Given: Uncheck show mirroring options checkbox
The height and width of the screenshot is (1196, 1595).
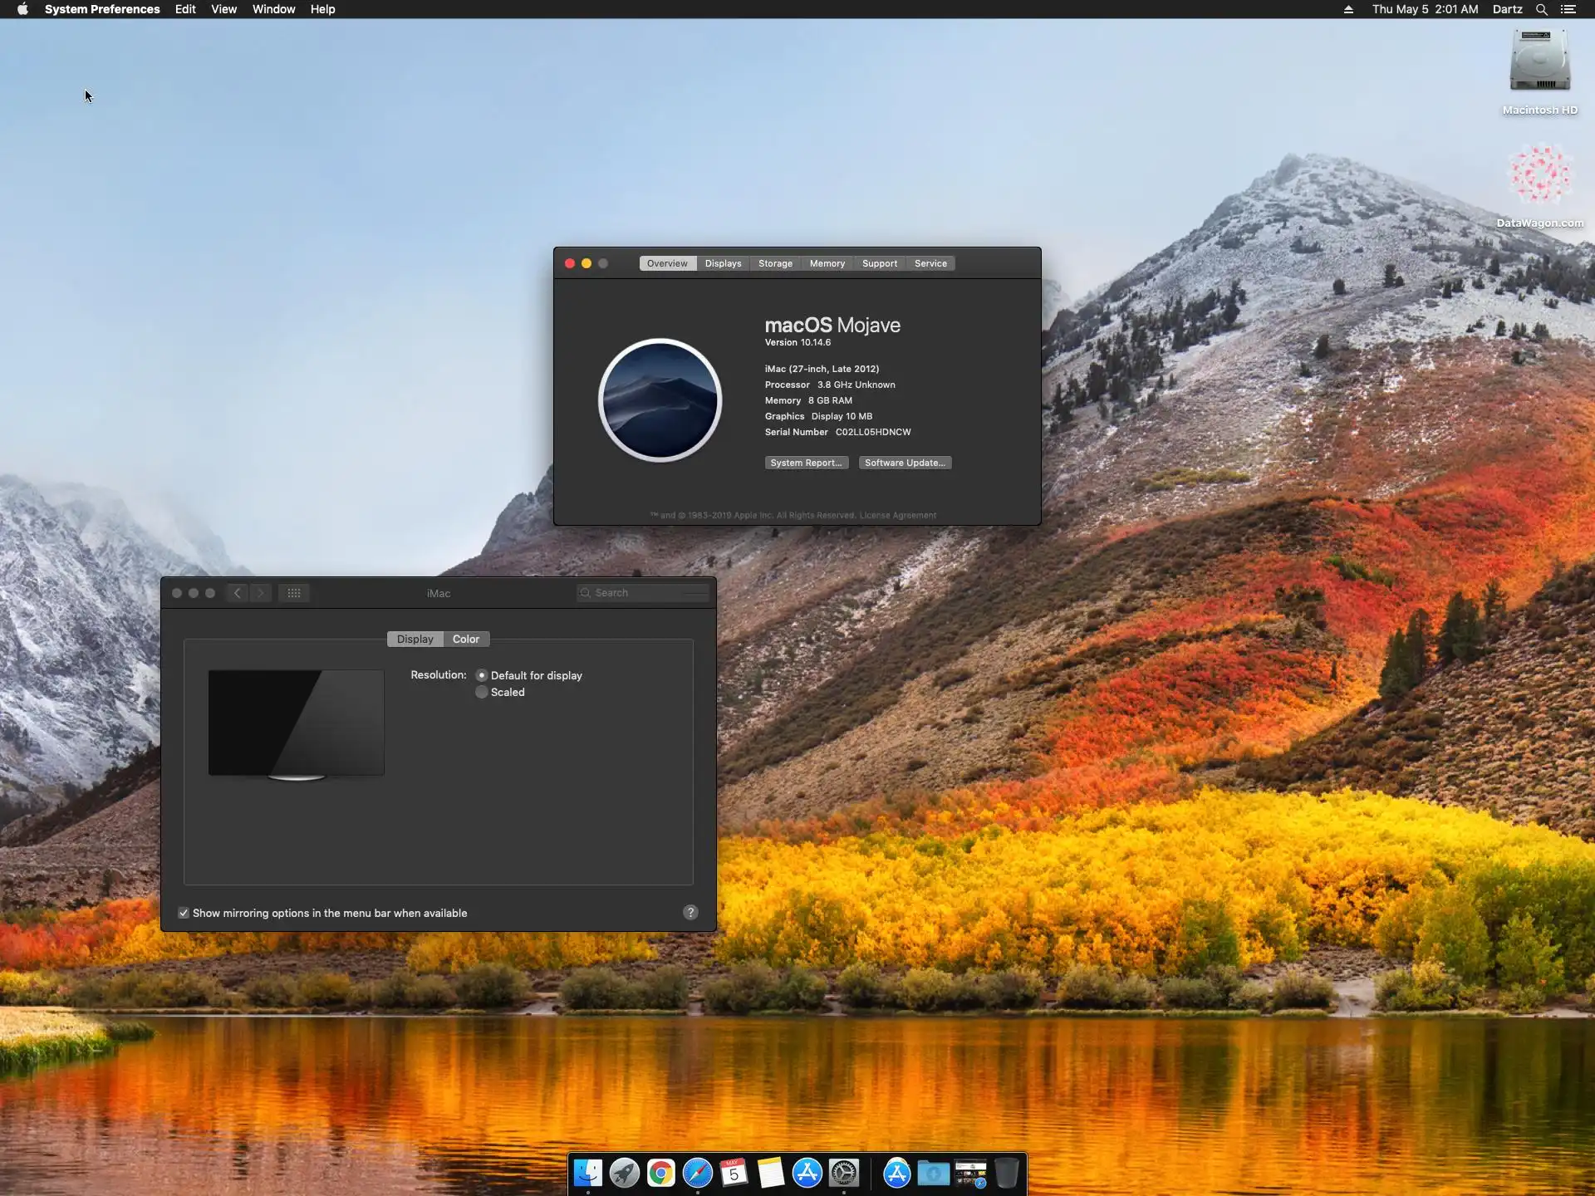Looking at the screenshot, I should tap(184, 913).
